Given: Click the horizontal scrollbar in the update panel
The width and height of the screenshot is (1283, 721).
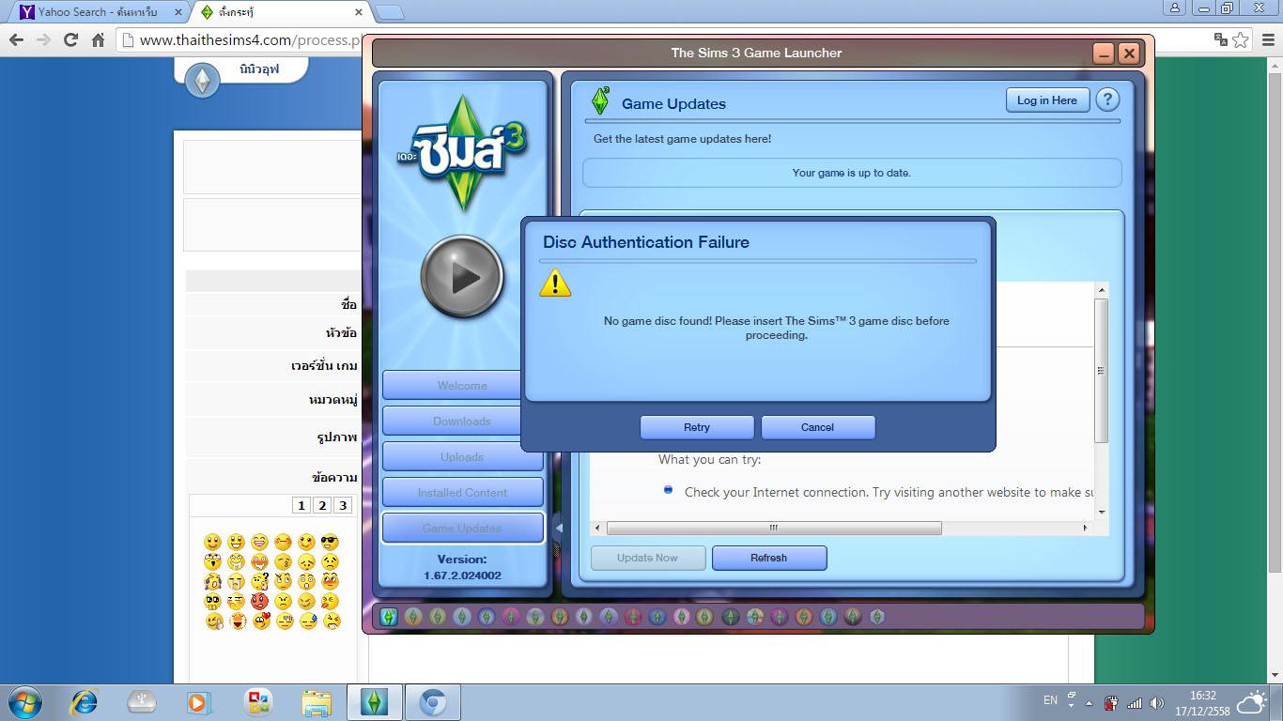Looking at the screenshot, I should pos(774,528).
